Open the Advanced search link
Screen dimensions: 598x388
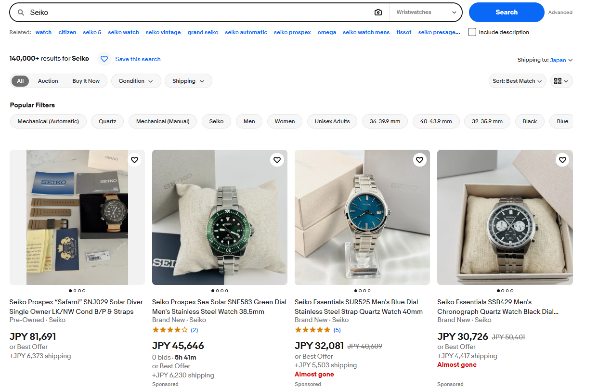pos(560,13)
